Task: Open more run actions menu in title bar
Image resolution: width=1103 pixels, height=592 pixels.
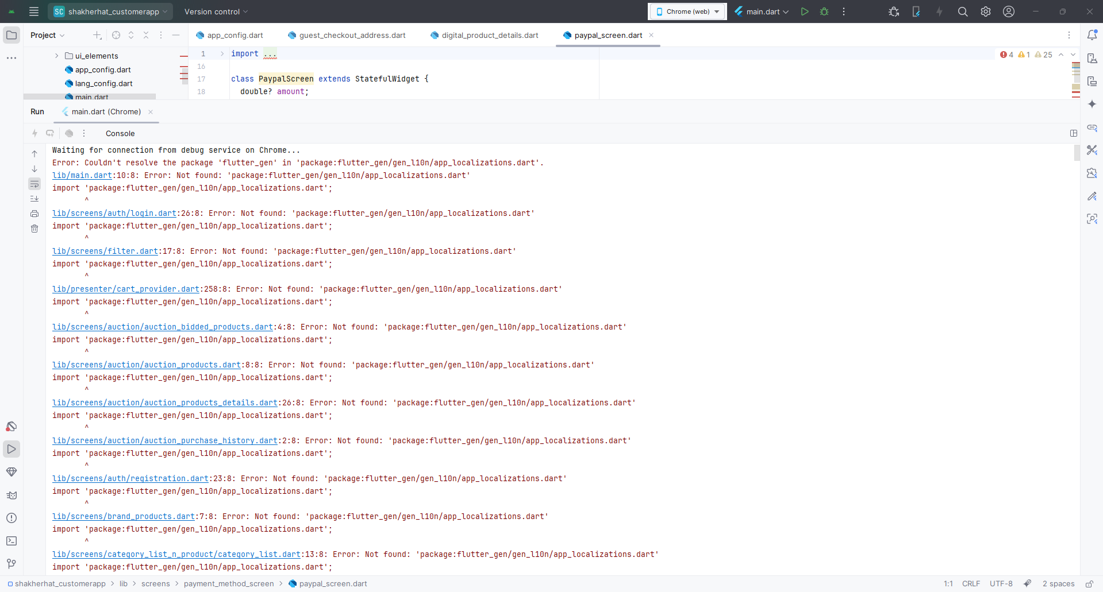Action: point(844,11)
